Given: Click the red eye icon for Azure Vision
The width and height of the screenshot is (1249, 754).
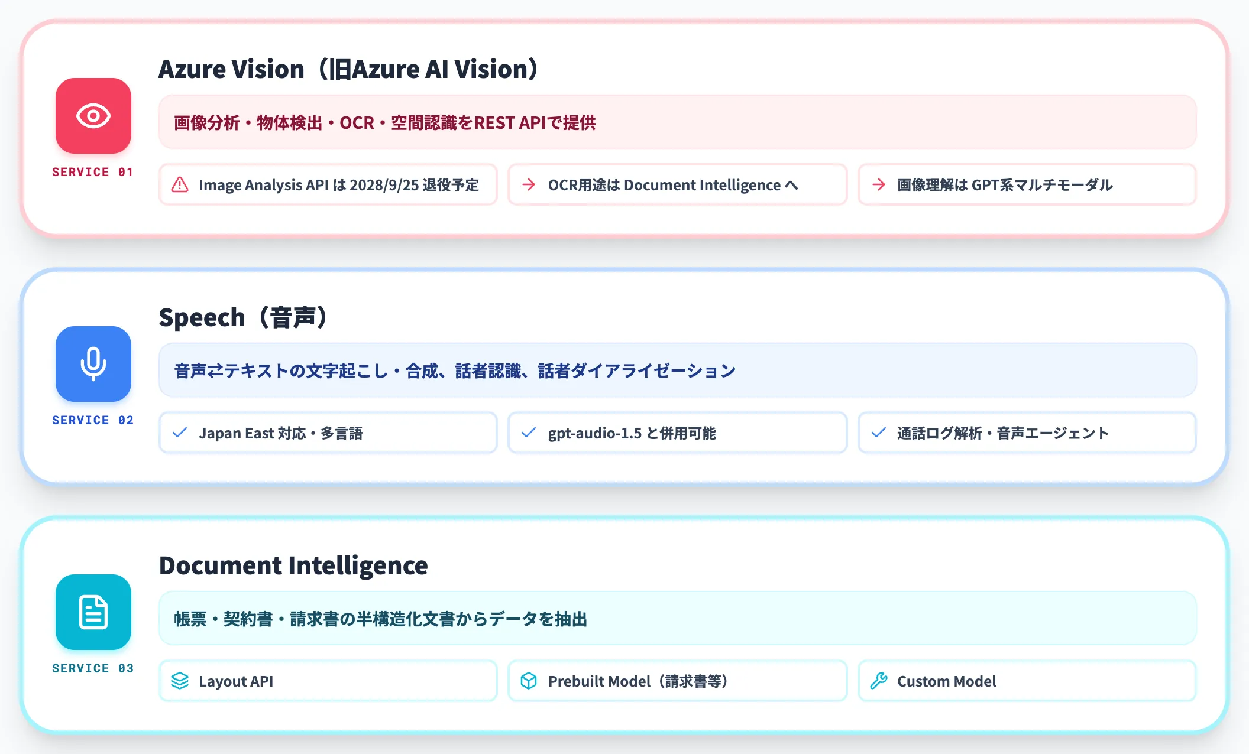Looking at the screenshot, I should click(93, 116).
